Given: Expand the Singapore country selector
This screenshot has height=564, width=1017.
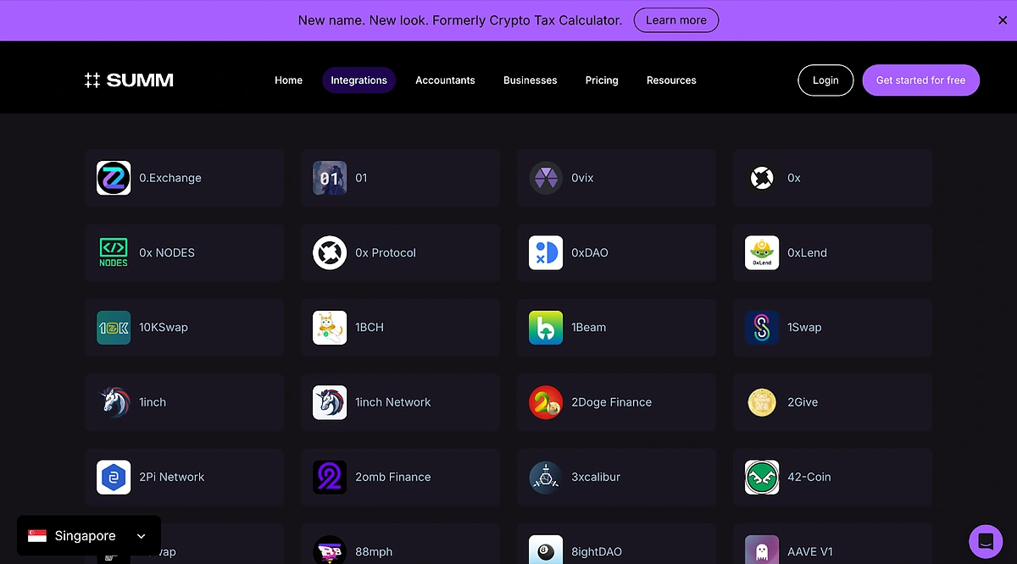Looking at the screenshot, I should coord(87,535).
